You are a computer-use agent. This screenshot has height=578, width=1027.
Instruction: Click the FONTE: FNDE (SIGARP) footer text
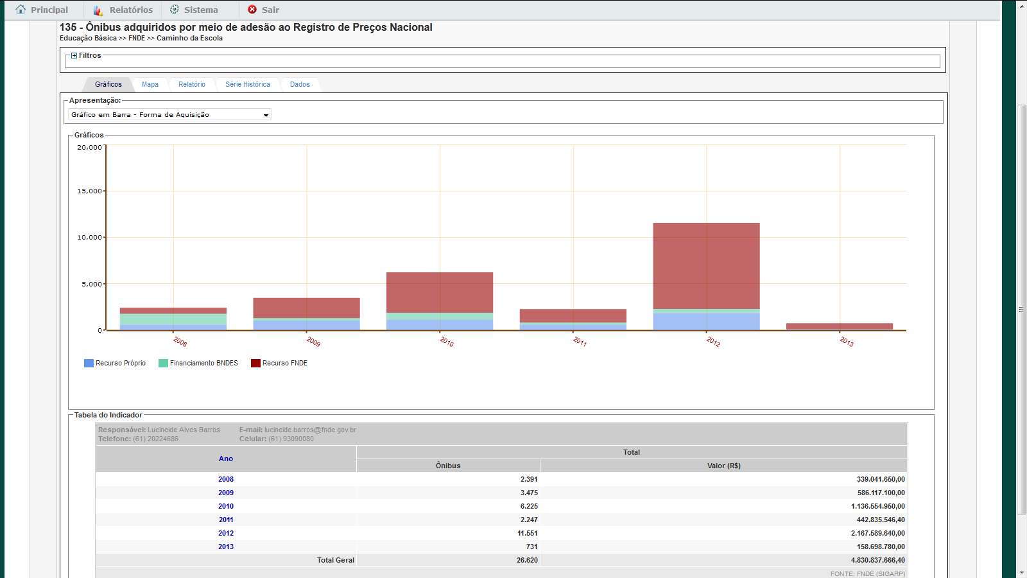[x=867, y=574]
